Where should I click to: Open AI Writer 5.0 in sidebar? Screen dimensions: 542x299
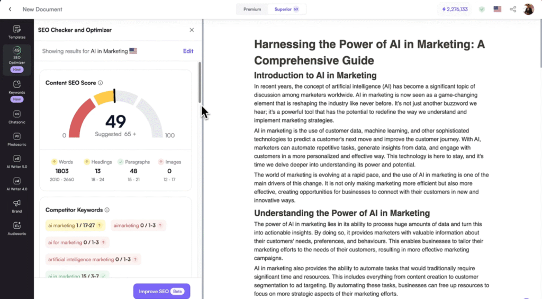click(16, 162)
